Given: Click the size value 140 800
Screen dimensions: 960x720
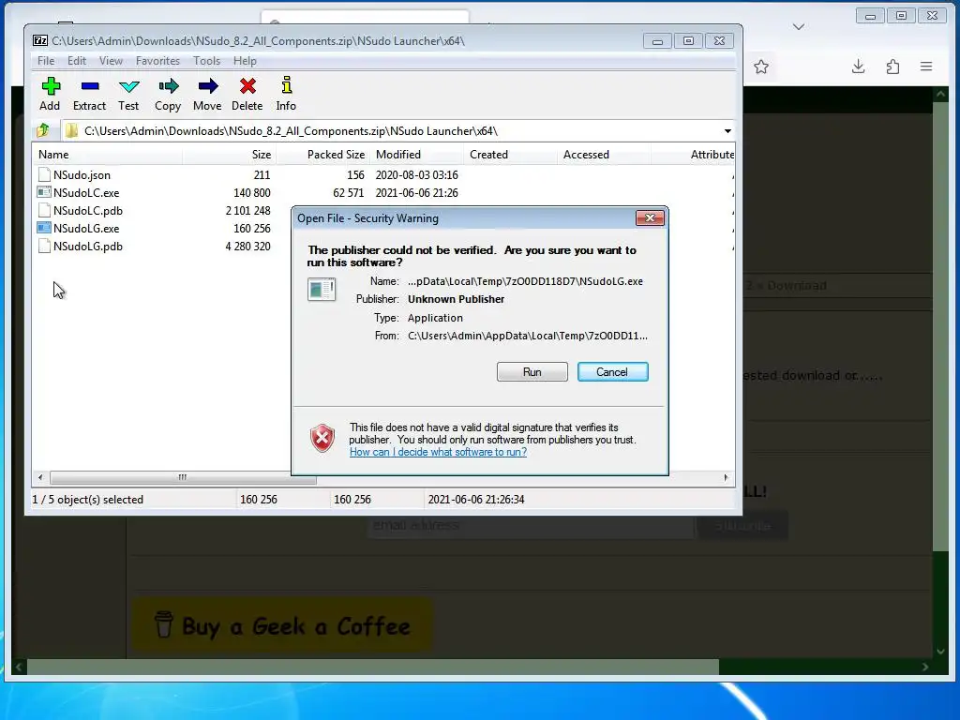Looking at the screenshot, I should 251,192.
